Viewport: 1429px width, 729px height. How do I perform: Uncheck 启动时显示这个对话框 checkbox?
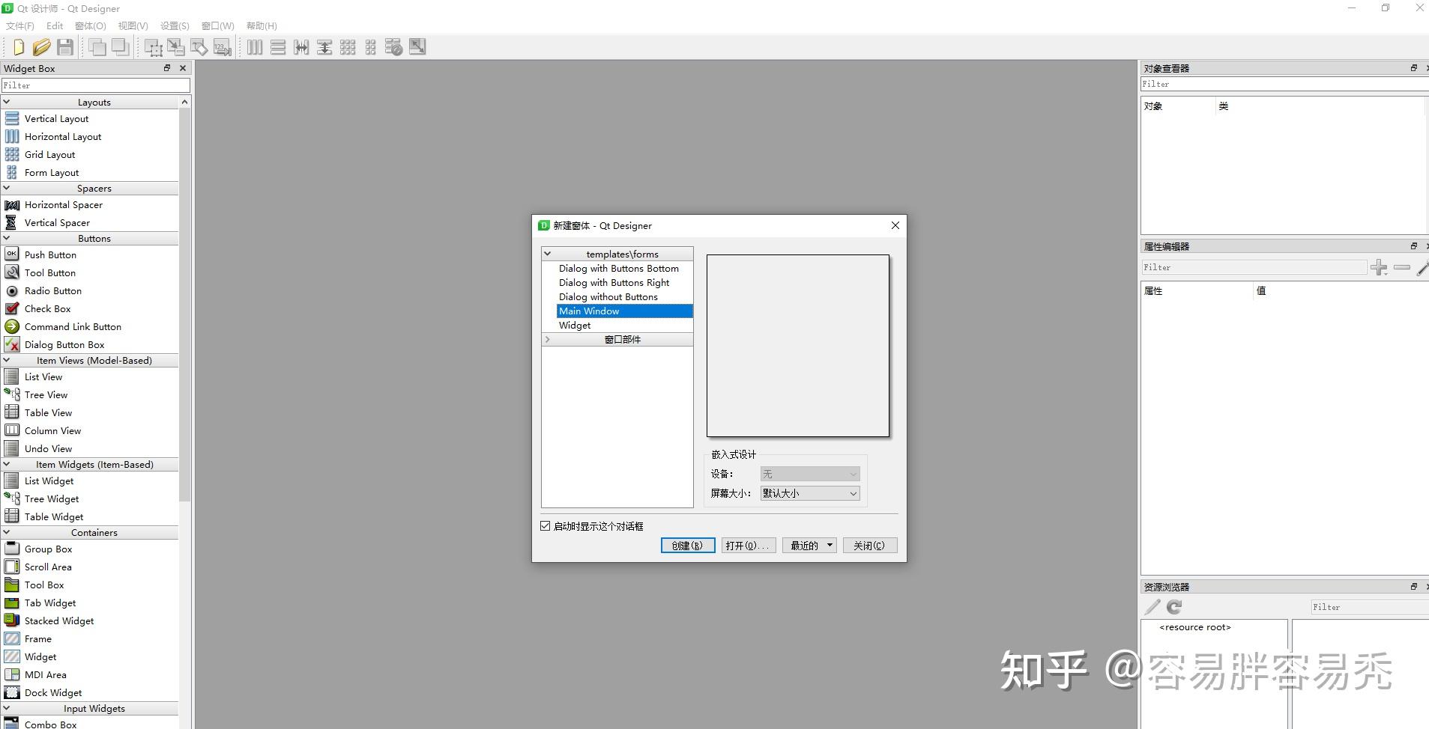pyautogui.click(x=545, y=525)
